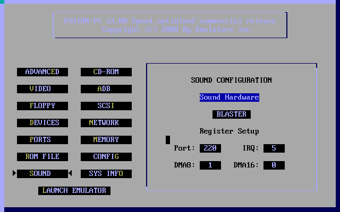Screen dimensions: 340x212
Task: Open the DEVICES menu
Action: [x=42, y=123]
